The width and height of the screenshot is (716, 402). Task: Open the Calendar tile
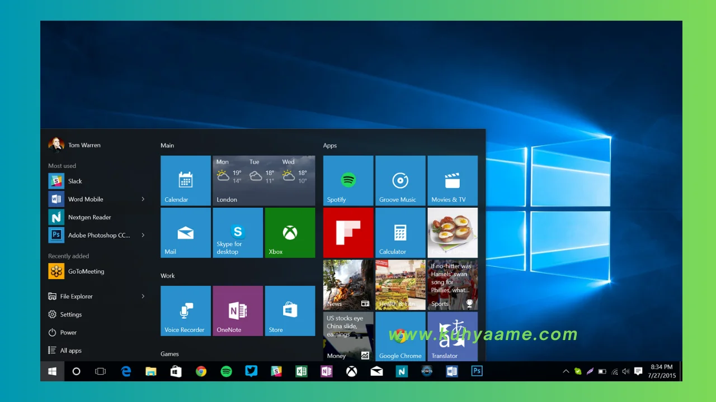[x=186, y=180]
